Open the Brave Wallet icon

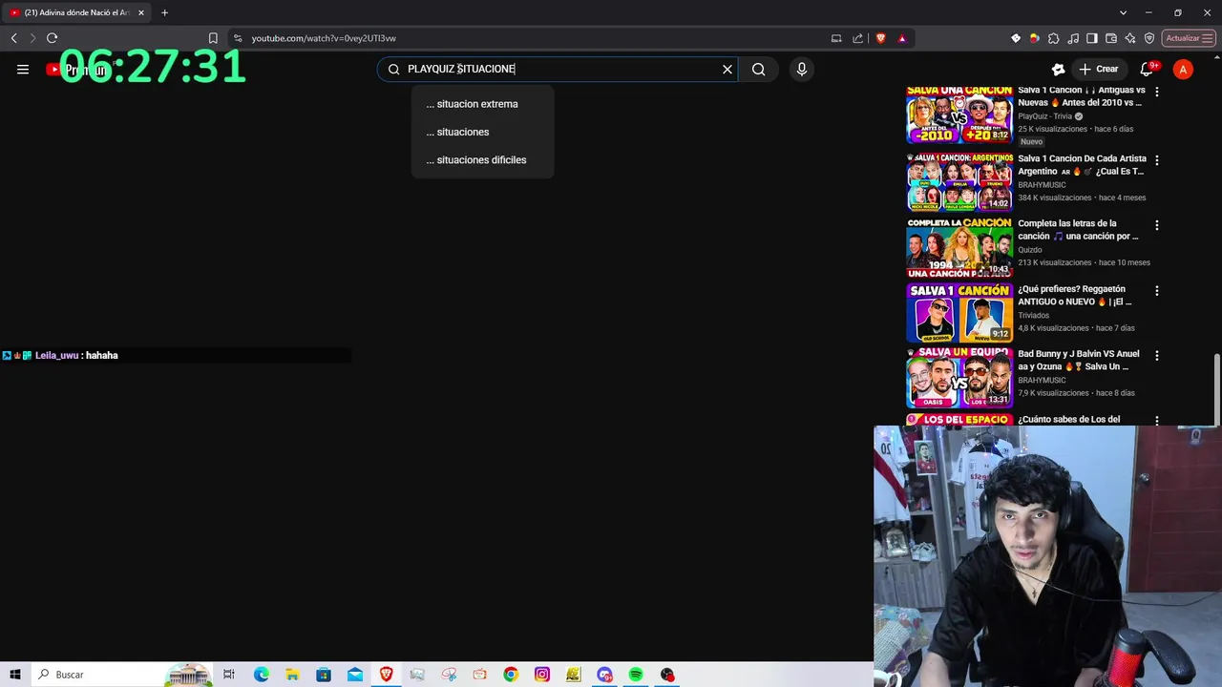click(x=1111, y=38)
